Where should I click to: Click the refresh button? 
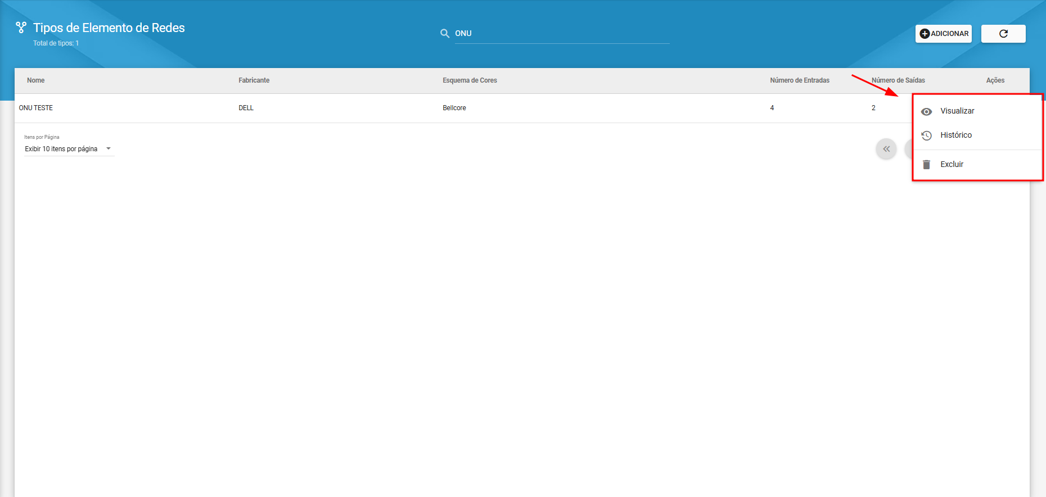pos(1003,34)
